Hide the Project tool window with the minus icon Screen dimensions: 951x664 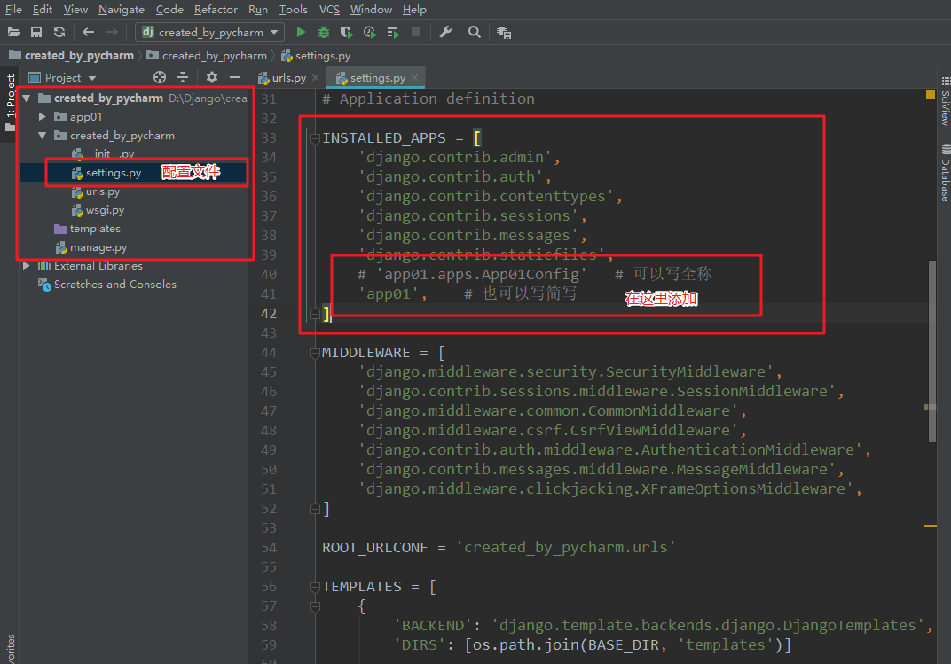[233, 78]
